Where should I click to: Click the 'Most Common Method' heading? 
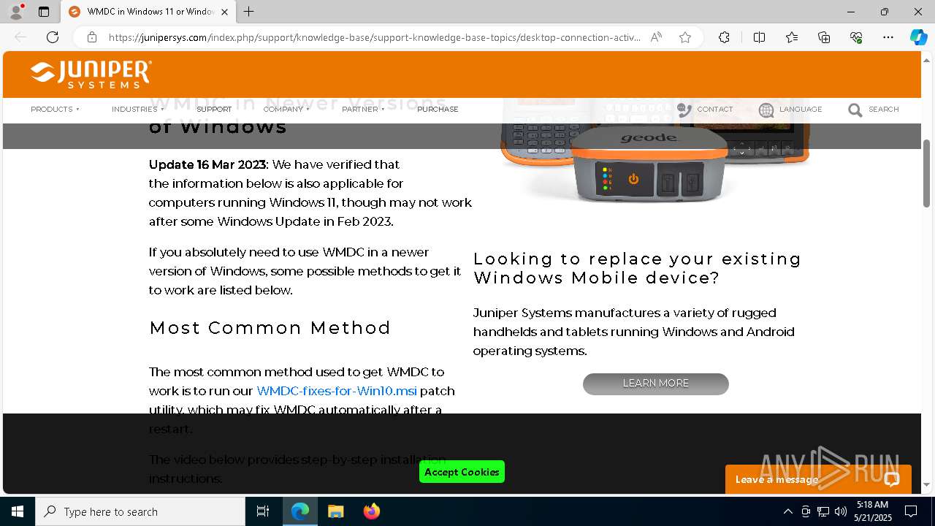coord(270,327)
